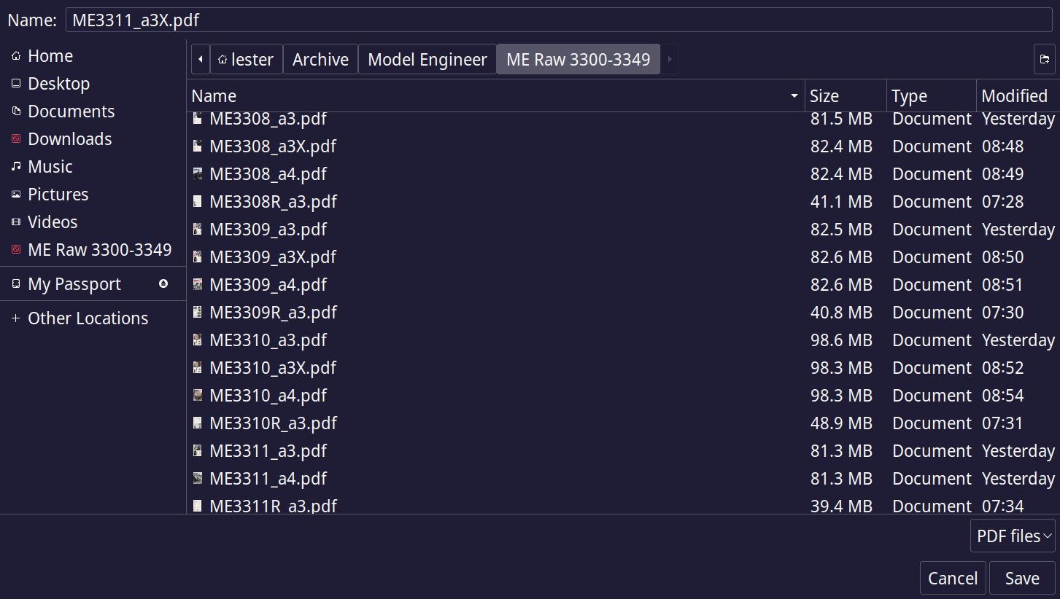Switch to the Model Engineer path segment

[x=427, y=60]
